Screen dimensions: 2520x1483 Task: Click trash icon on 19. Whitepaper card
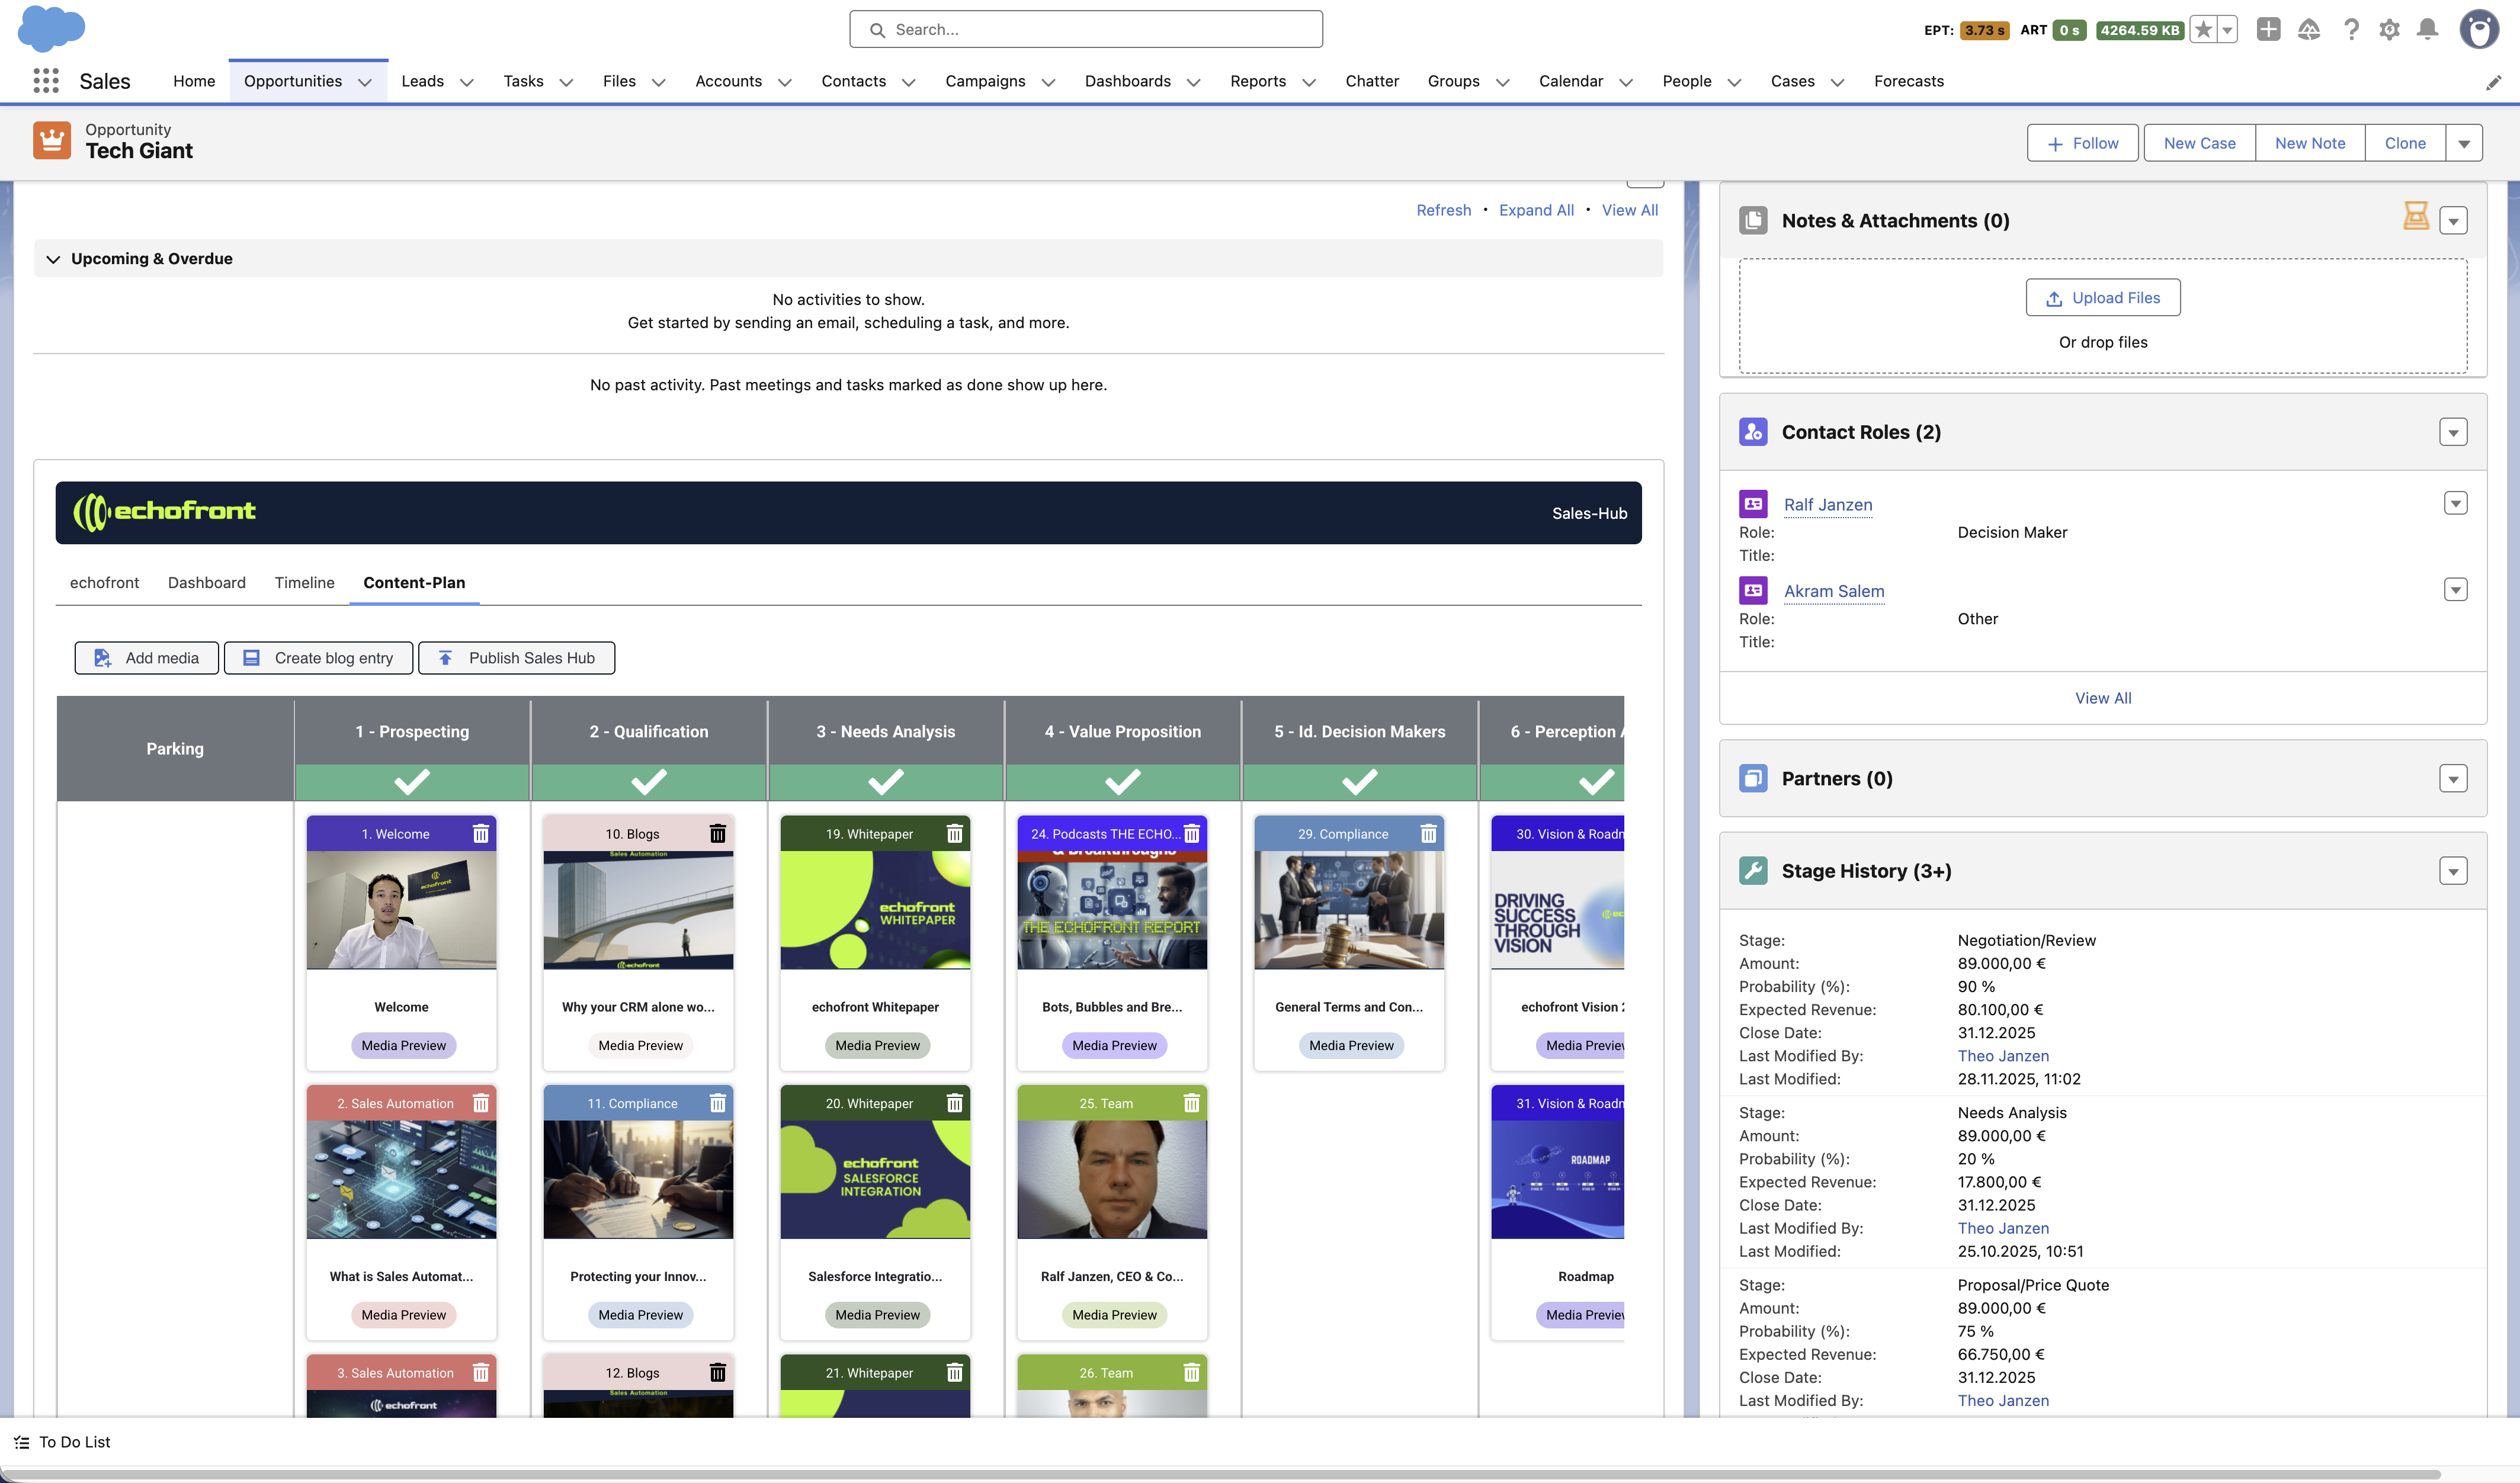point(955,834)
